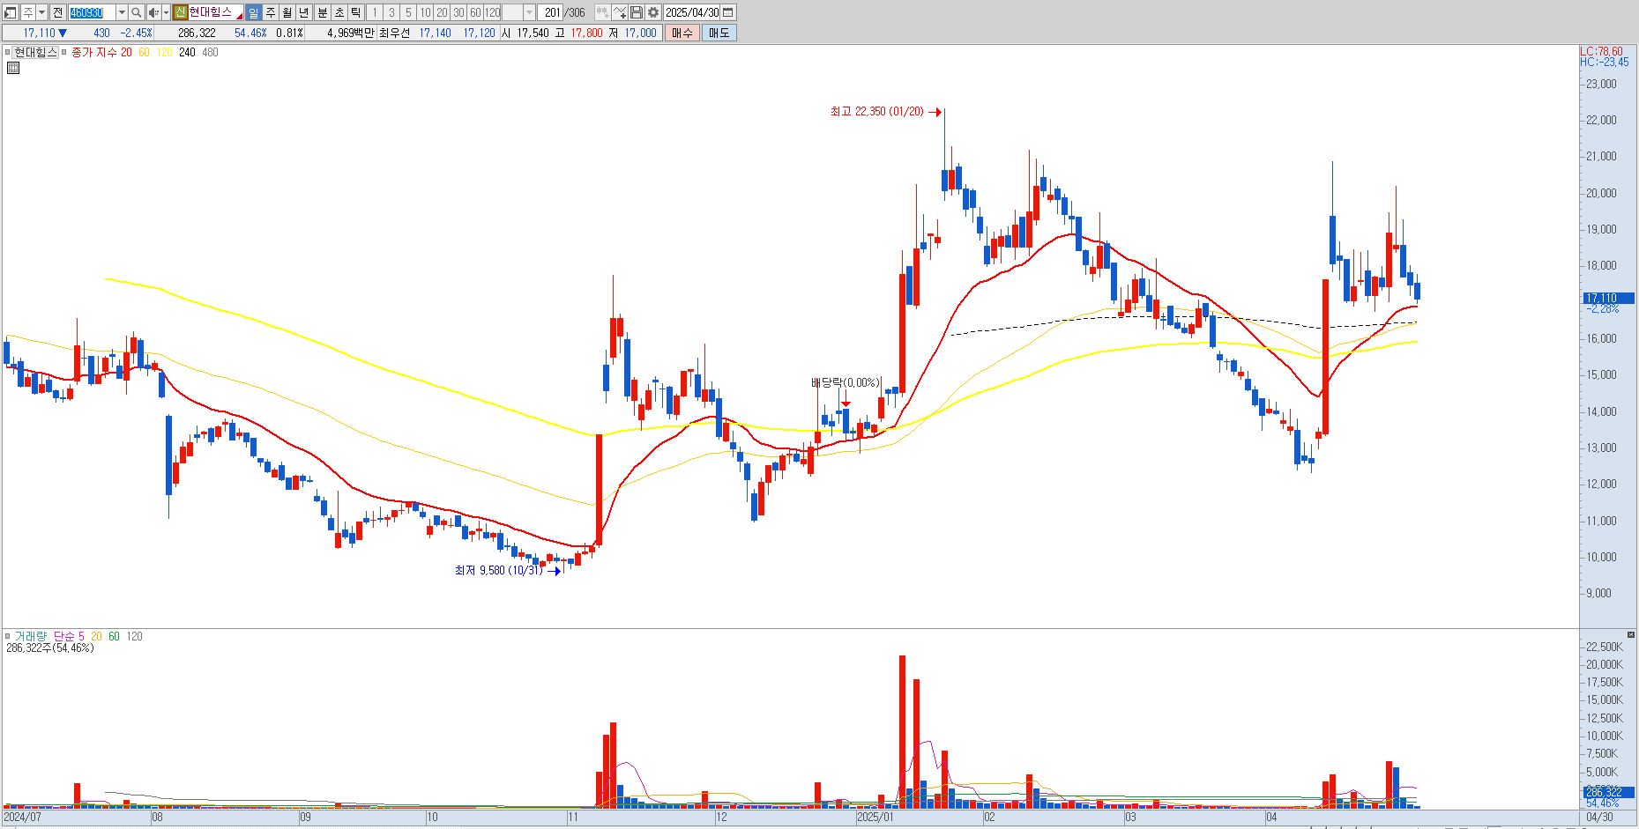Click the grid table icon under 현대힘스 label
The height and width of the screenshot is (829, 1639).
tap(13, 68)
